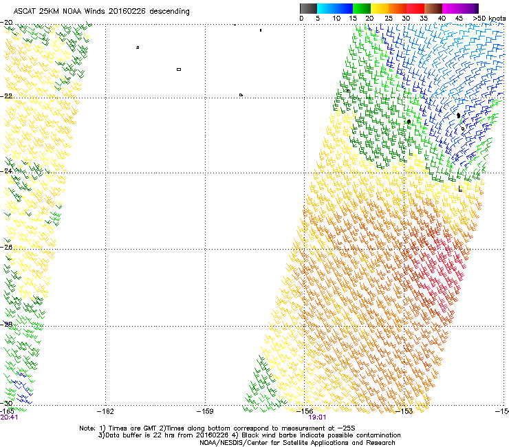Pick the green 15-20 knots legend swatch
Image resolution: width=509 pixels, height=447 pixels.
pos(362,8)
